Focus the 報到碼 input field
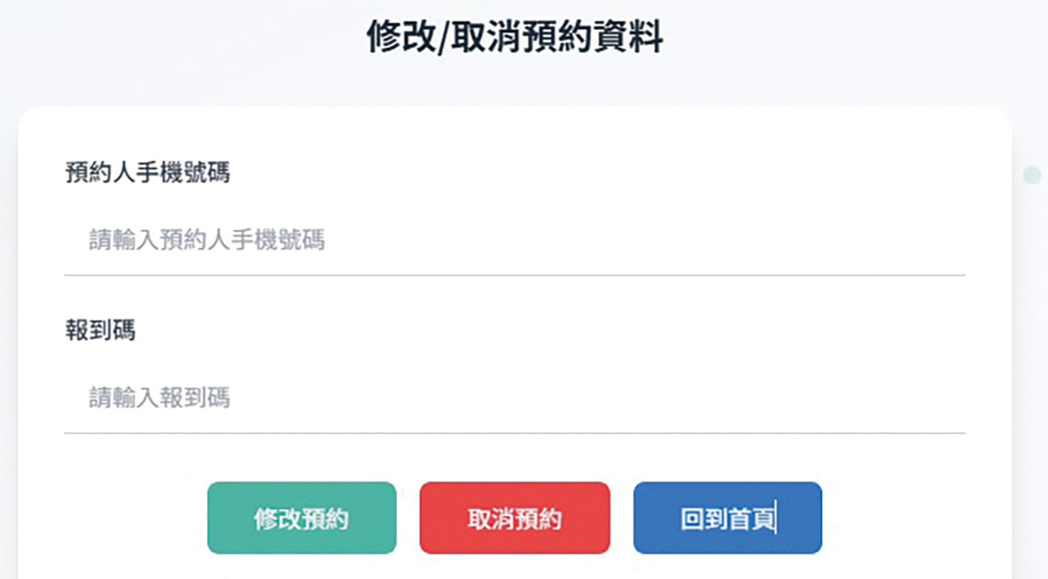The image size is (1048, 579). click(514, 398)
